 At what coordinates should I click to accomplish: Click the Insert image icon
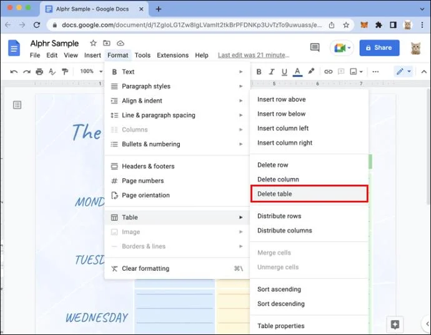353,72
